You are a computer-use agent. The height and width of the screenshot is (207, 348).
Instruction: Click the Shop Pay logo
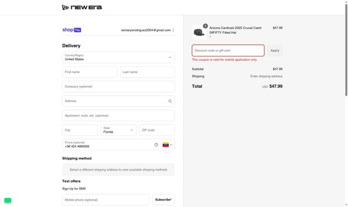pyautogui.click(x=71, y=30)
